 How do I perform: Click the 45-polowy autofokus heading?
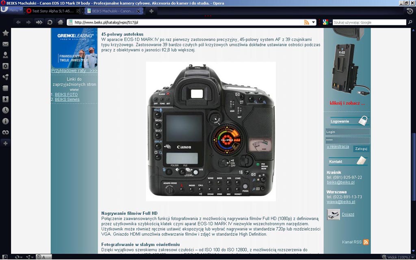coord(122,34)
